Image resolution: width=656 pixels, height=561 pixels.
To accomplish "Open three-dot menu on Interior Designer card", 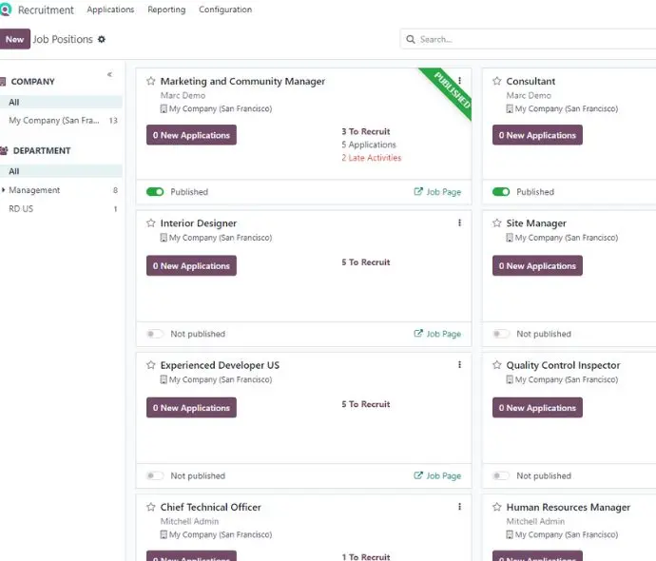I will tap(459, 223).
